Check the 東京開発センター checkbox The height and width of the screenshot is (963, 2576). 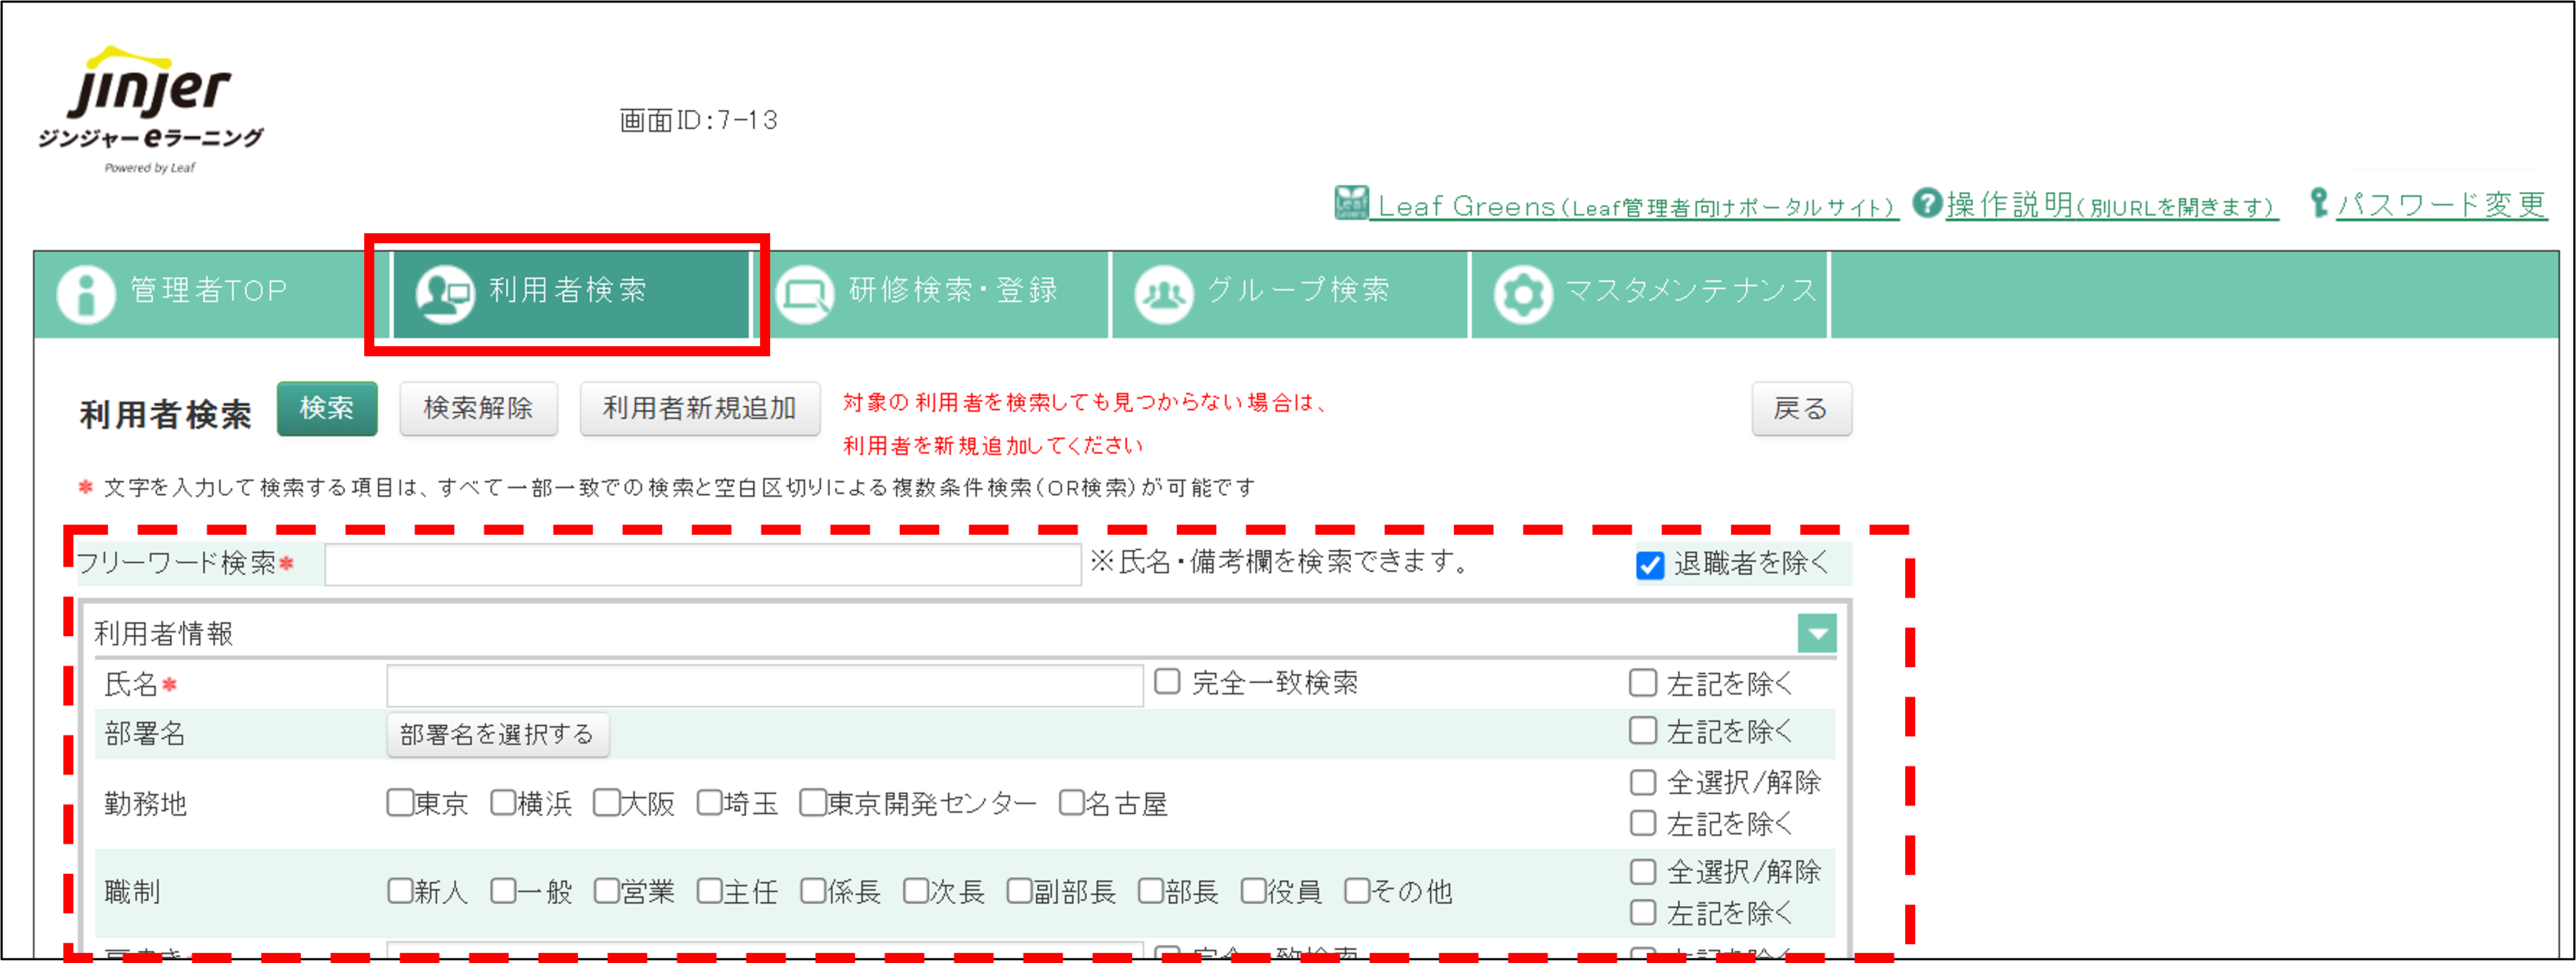[x=813, y=802]
